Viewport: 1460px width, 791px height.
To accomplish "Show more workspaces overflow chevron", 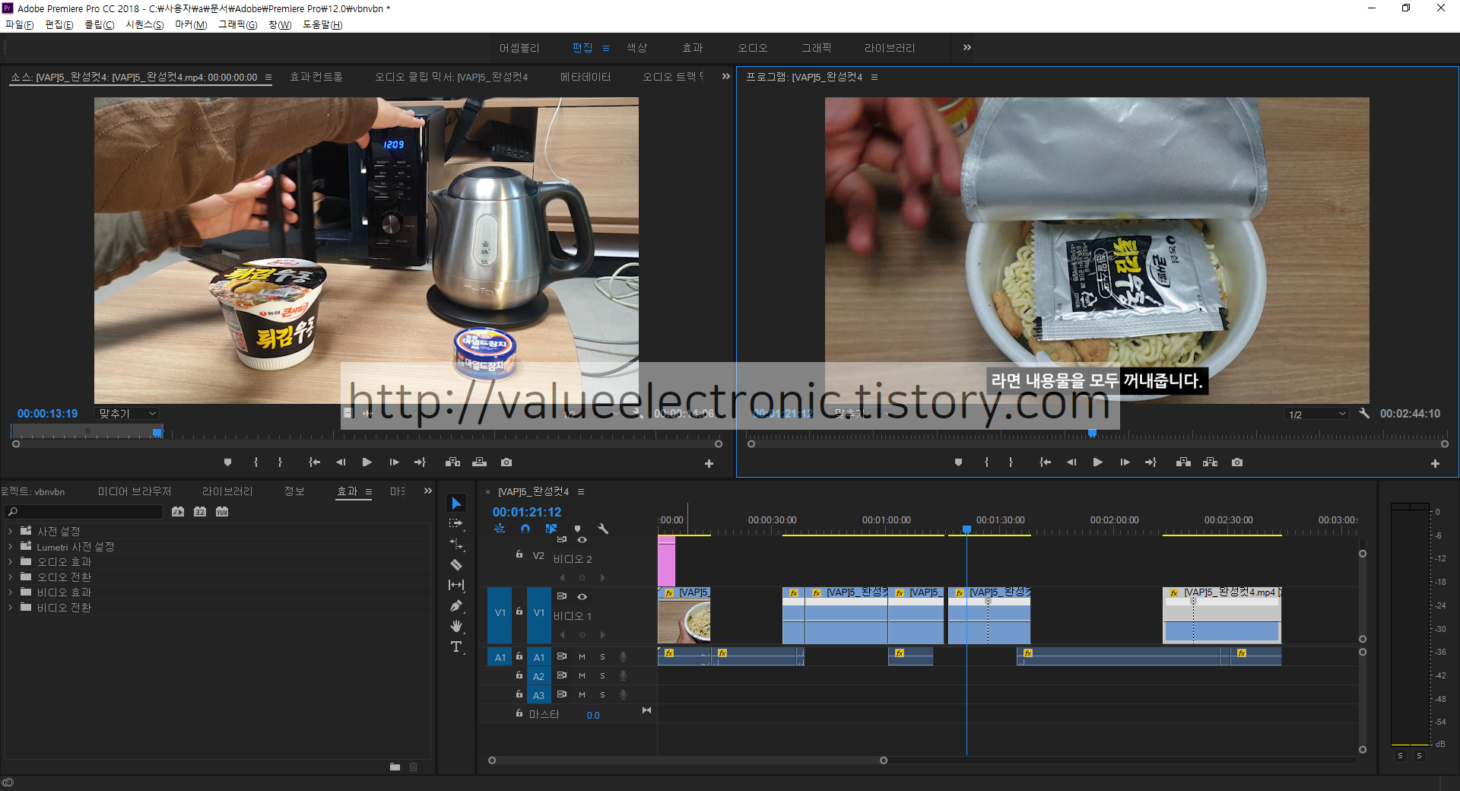I will coord(966,47).
